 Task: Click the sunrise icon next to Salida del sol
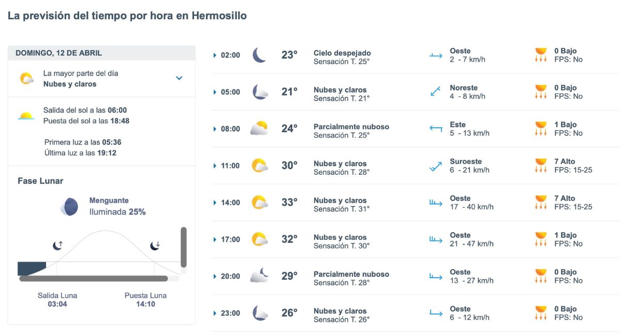[x=27, y=114]
